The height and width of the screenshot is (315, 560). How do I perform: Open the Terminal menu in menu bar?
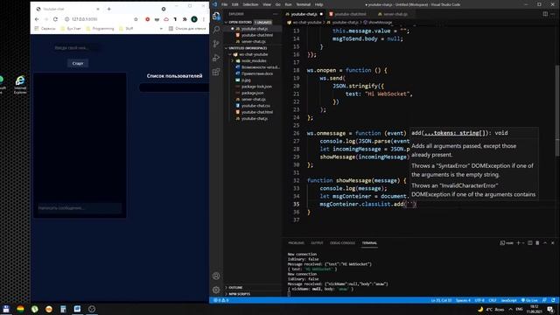point(304,4)
